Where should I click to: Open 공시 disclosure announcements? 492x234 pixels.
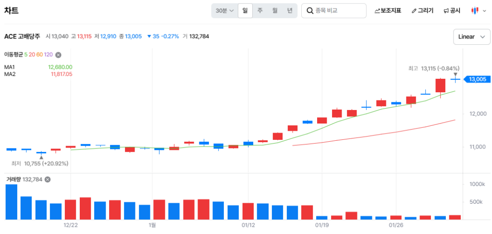[452, 11]
